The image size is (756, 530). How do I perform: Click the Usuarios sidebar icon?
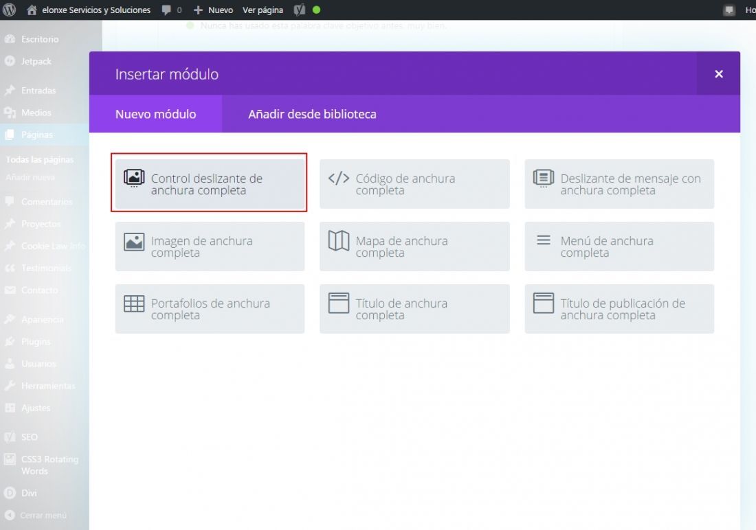(10, 363)
